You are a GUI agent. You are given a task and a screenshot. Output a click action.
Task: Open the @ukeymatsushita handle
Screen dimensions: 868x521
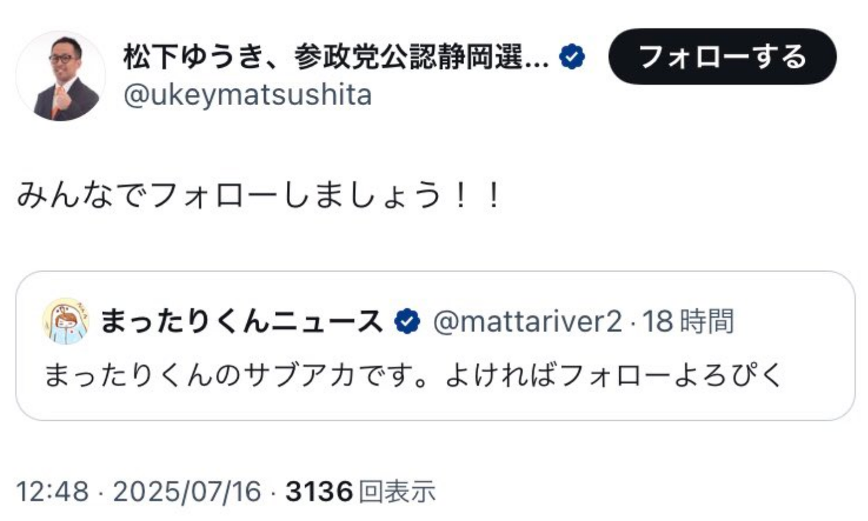pyautogui.click(x=248, y=95)
